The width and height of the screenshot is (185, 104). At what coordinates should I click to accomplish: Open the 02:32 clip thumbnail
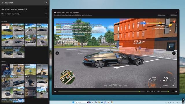[x=7, y=93]
